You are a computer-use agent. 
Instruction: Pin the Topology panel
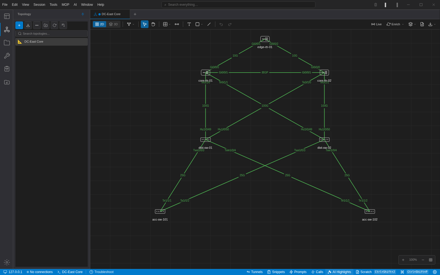pos(83,14)
